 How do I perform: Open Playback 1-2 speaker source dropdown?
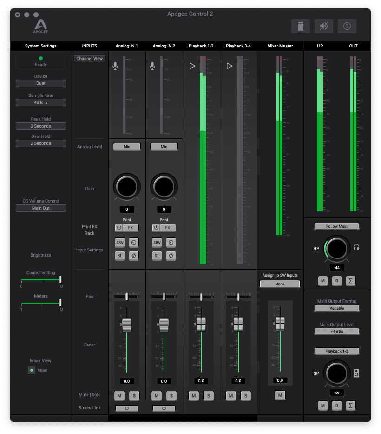tap(337, 351)
